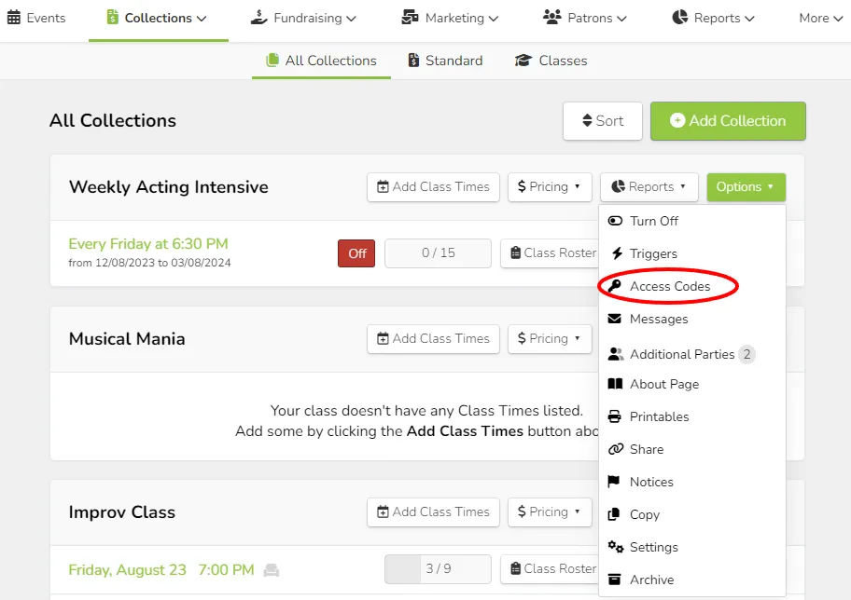Image resolution: width=851 pixels, height=600 pixels.
Task: Click the chain link Share icon
Action: (616, 449)
